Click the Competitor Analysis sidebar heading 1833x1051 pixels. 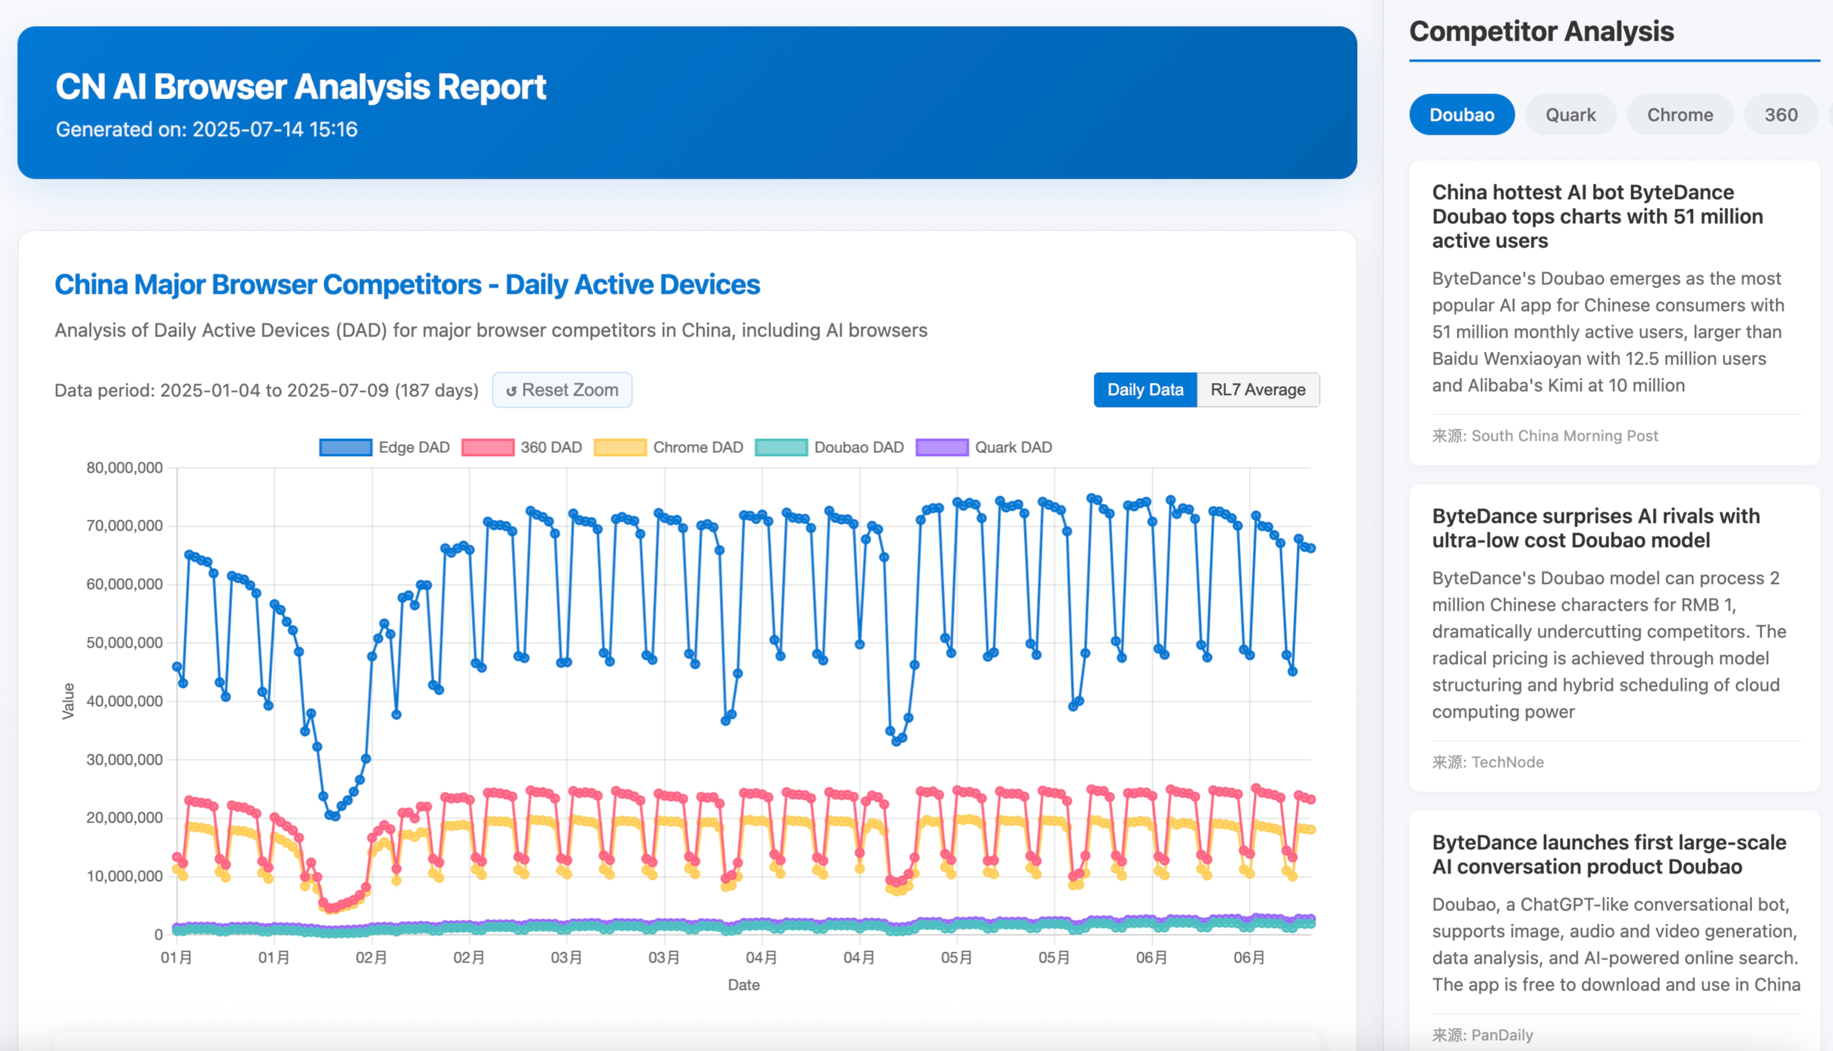point(1542,31)
